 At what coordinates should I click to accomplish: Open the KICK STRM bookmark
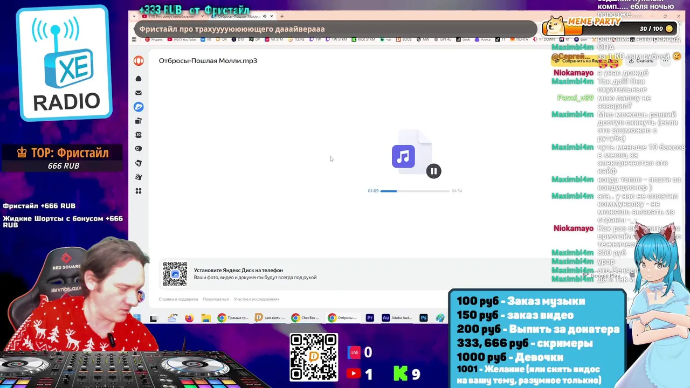click(363, 39)
